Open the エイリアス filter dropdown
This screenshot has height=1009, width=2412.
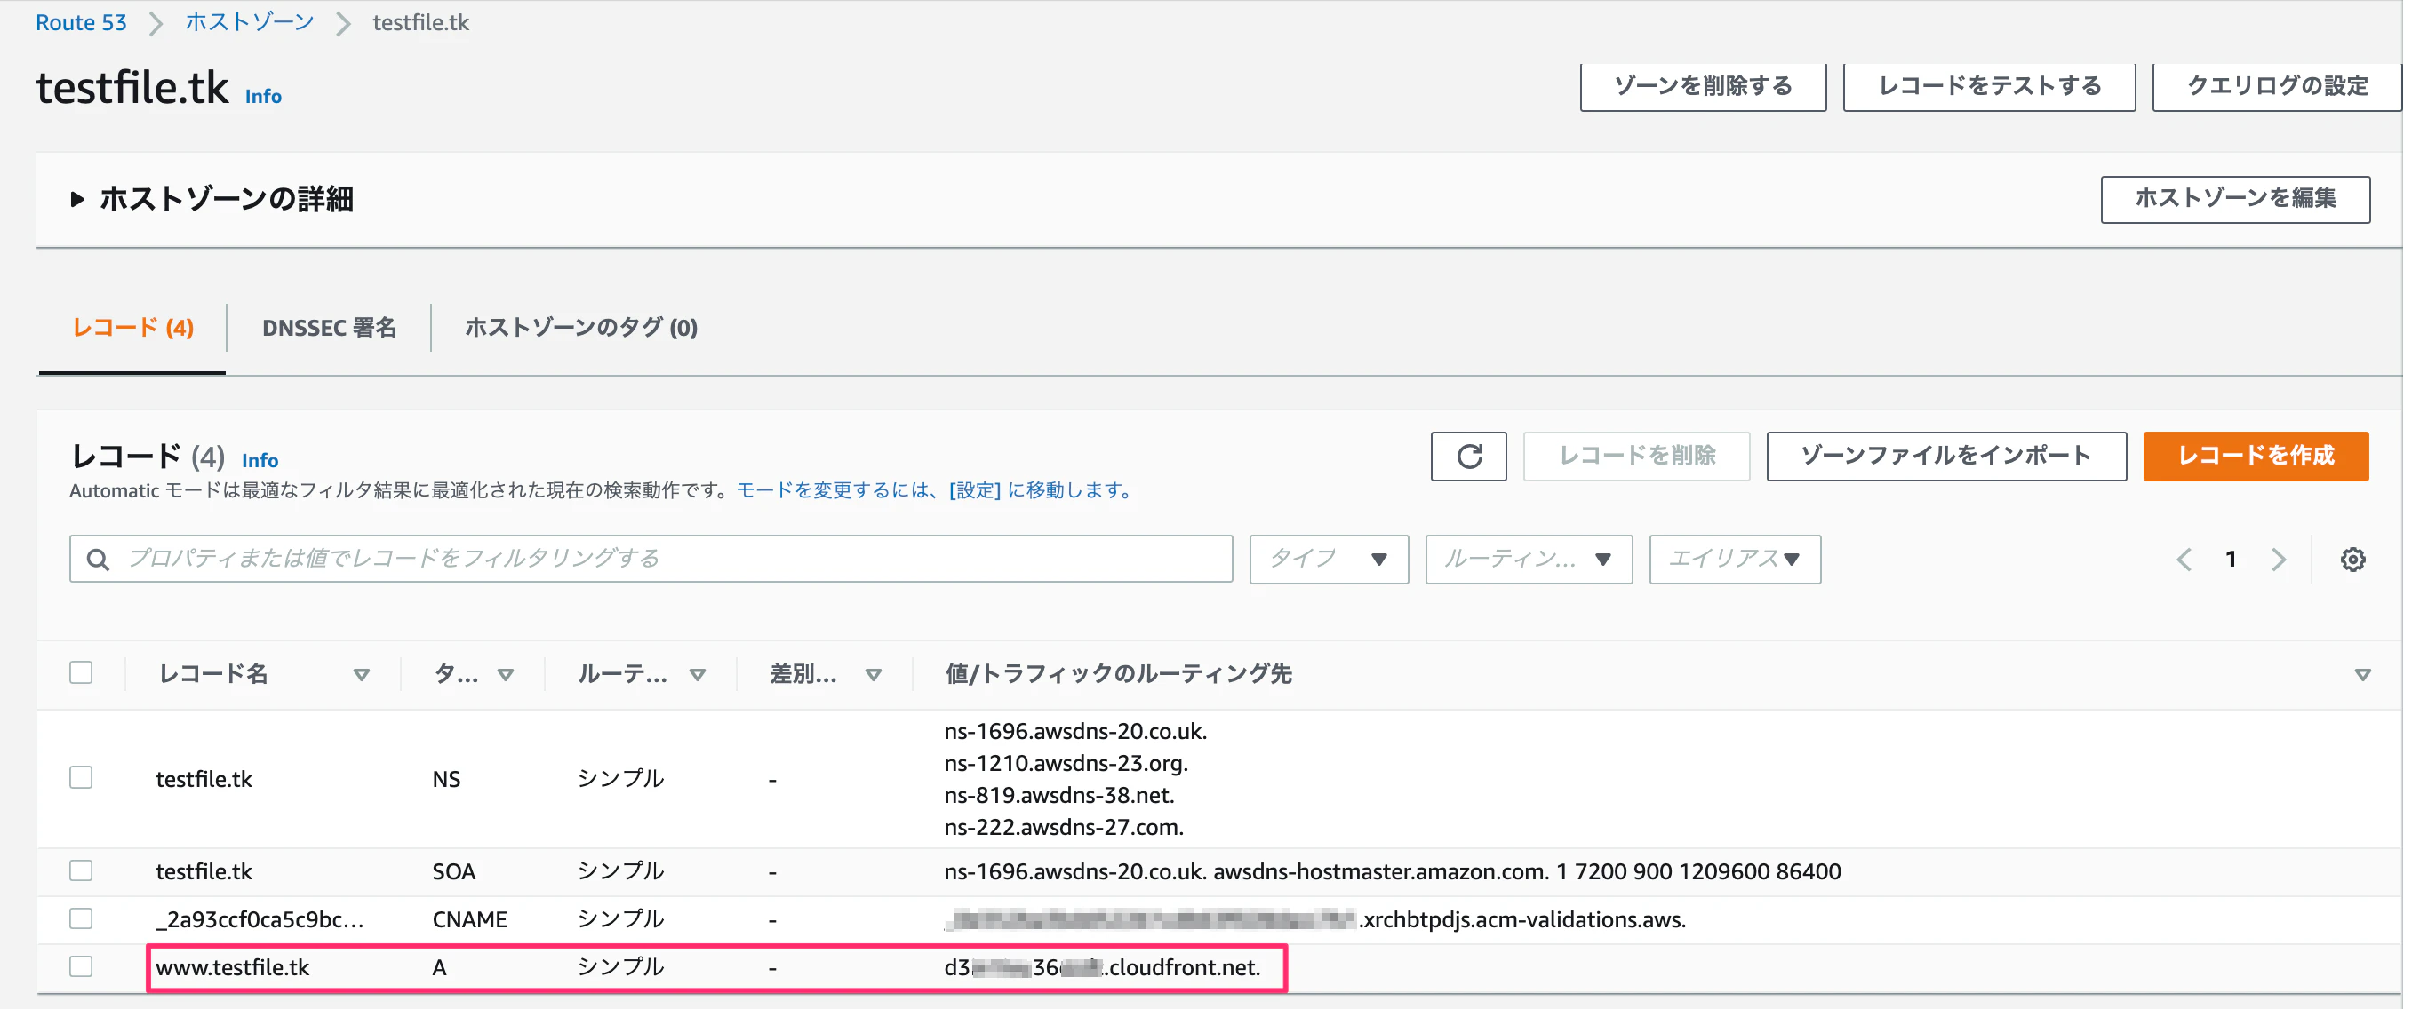coord(1734,560)
